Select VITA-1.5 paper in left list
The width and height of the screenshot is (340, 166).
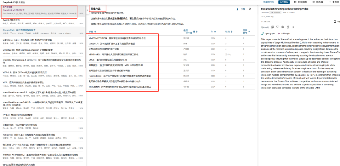click(x=42, y=74)
